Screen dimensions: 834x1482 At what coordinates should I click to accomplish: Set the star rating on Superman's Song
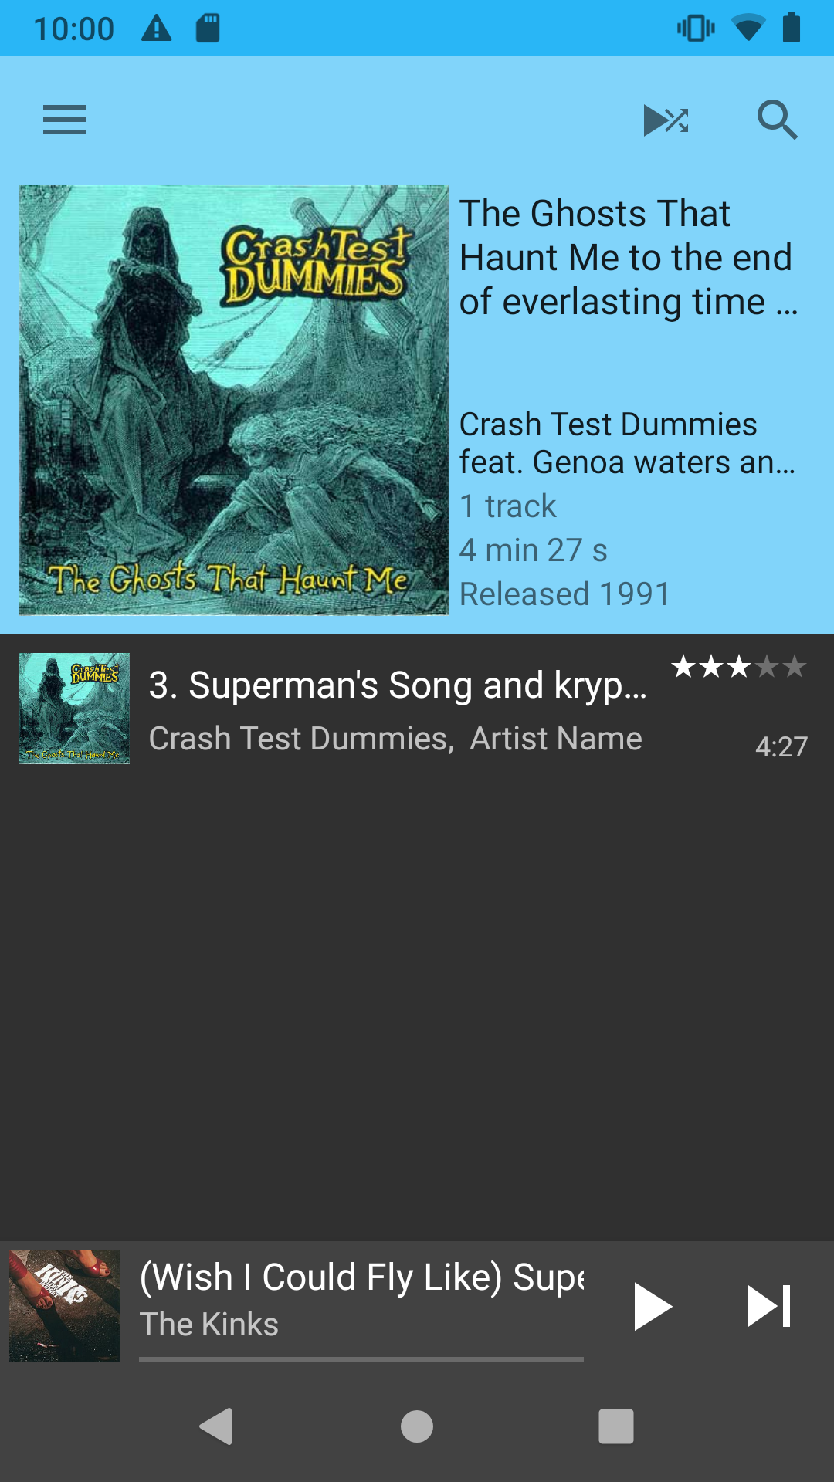click(739, 667)
